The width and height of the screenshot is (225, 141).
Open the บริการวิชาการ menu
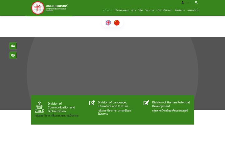click(x=164, y=10)
